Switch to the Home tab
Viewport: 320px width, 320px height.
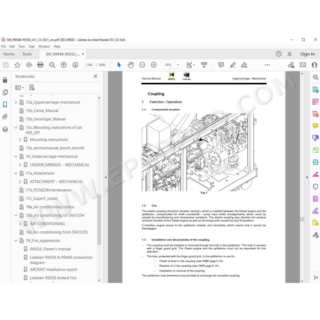click(9, 54)
